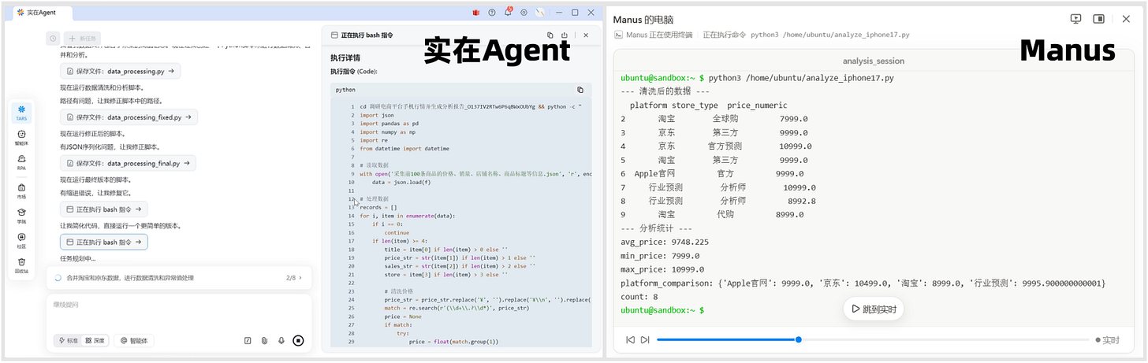Click the help question-mark icon in title bar
The height and width of the screenshot is (363, 1148).
[x=492, y=13]
